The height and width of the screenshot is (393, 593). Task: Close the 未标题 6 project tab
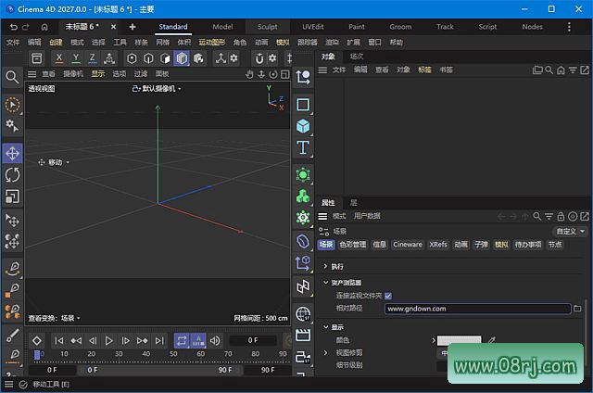[x=113, y=27]
